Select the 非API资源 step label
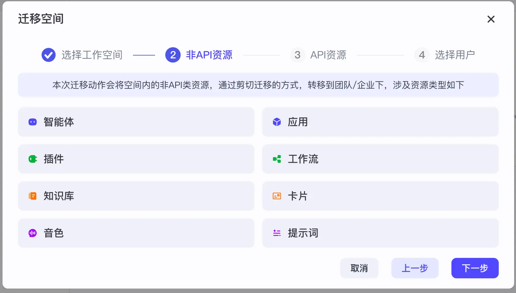Image resolution: width=516 pixels, height=293 pixels. (209, 55)
